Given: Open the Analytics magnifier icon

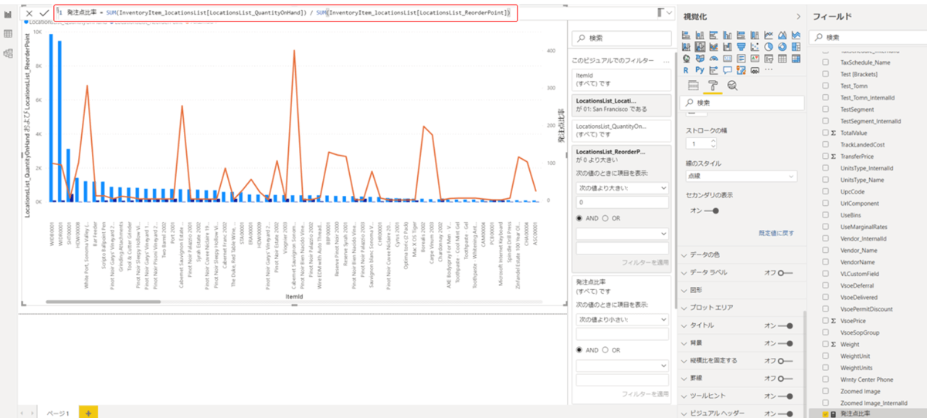Looking at the screenshot, I should [732, 86].
